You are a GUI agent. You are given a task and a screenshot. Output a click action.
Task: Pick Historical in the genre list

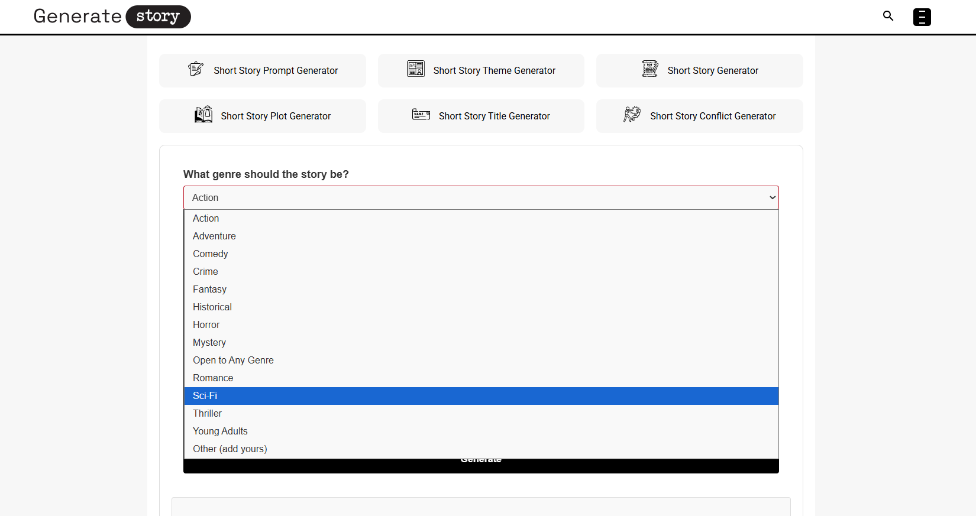[x=212, y=307]
